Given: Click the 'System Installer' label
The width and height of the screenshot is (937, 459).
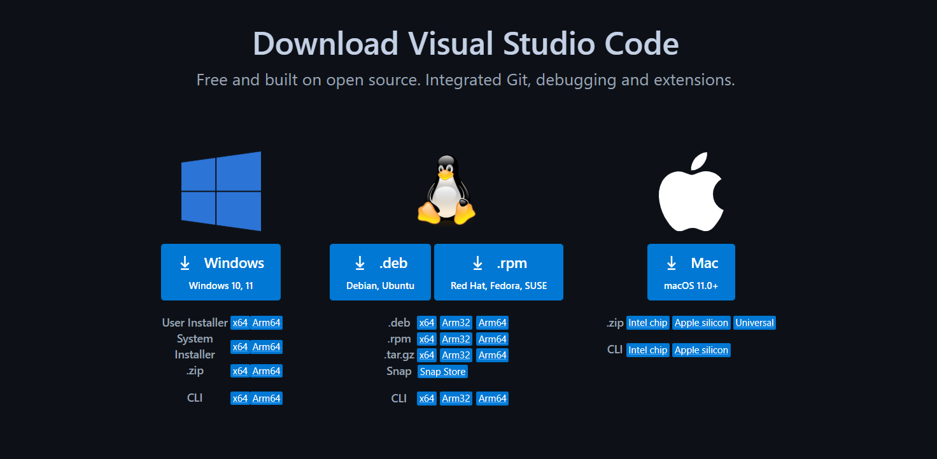Looking at the screenshot, I should (x=195, y=347).
